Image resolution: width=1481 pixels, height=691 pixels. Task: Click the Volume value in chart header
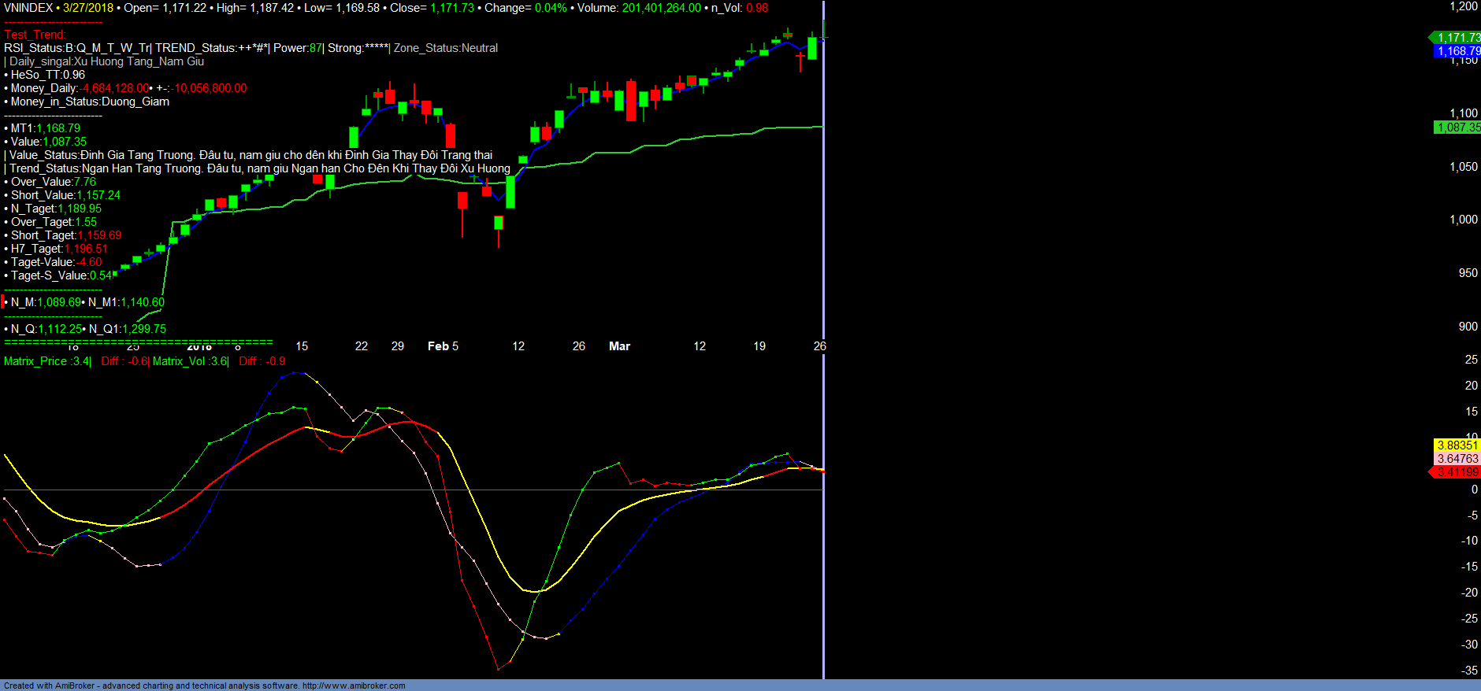661,8
